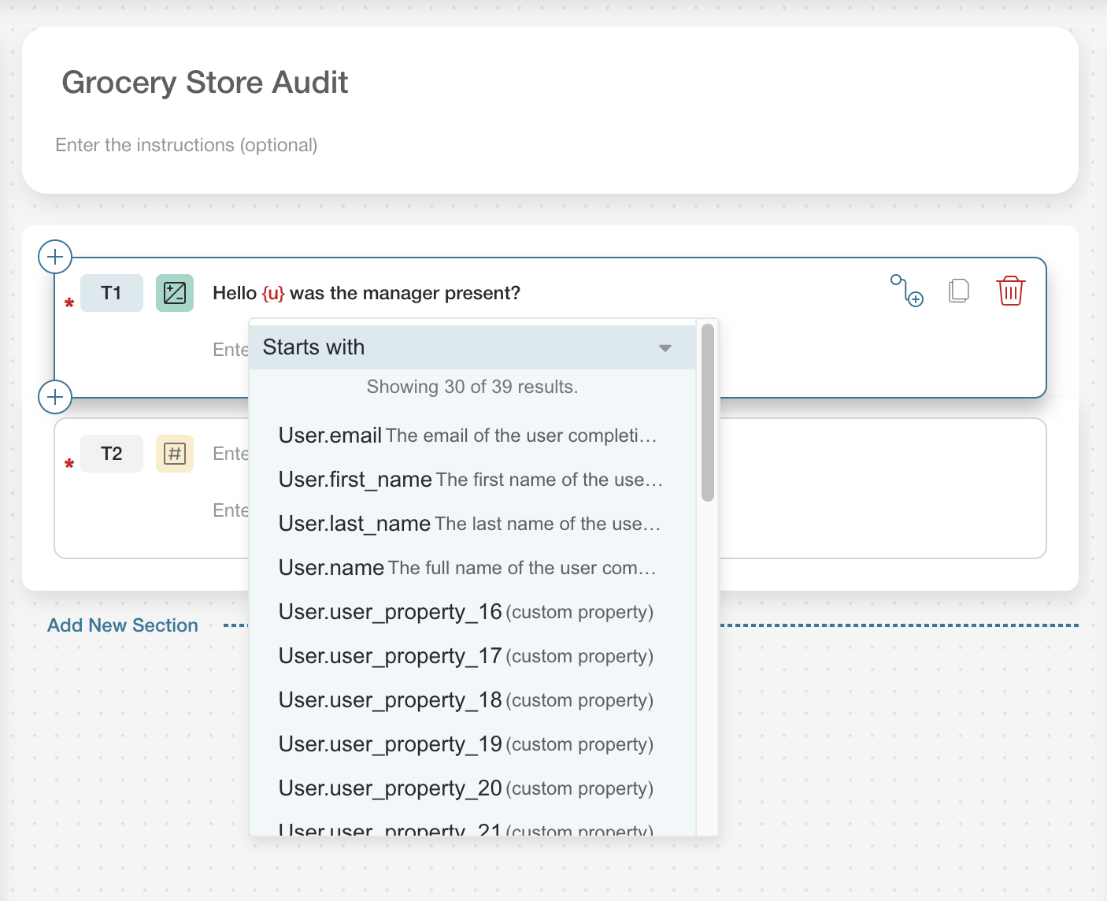Click the T2 number type icon
Viewport: 1107px width, 901px height.
[175, 454]
